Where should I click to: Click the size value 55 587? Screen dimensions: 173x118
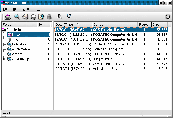coord(162,30)
